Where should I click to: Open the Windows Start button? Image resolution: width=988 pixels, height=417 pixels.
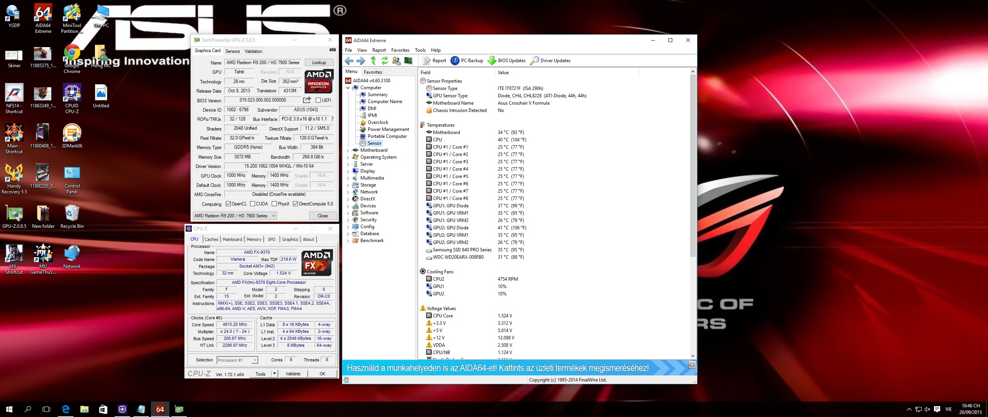[9, 409]
